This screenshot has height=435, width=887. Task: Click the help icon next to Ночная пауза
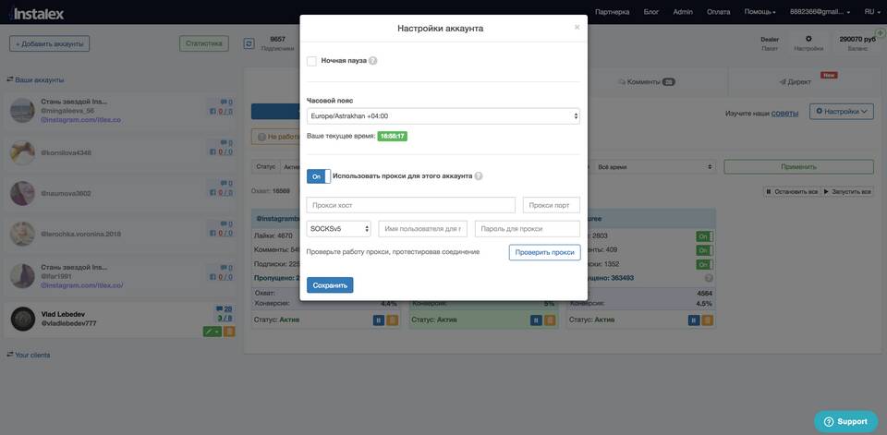click(373, 61)
